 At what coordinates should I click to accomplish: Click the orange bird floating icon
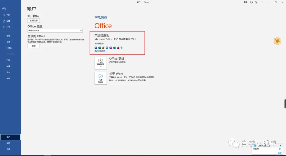point(277,41)
